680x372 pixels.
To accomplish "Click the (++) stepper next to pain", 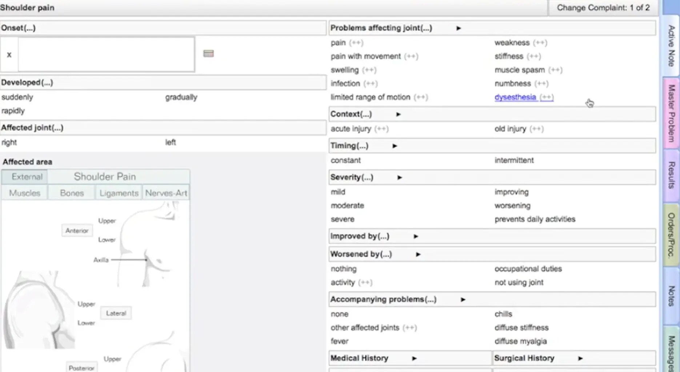I will coord(356,43).
